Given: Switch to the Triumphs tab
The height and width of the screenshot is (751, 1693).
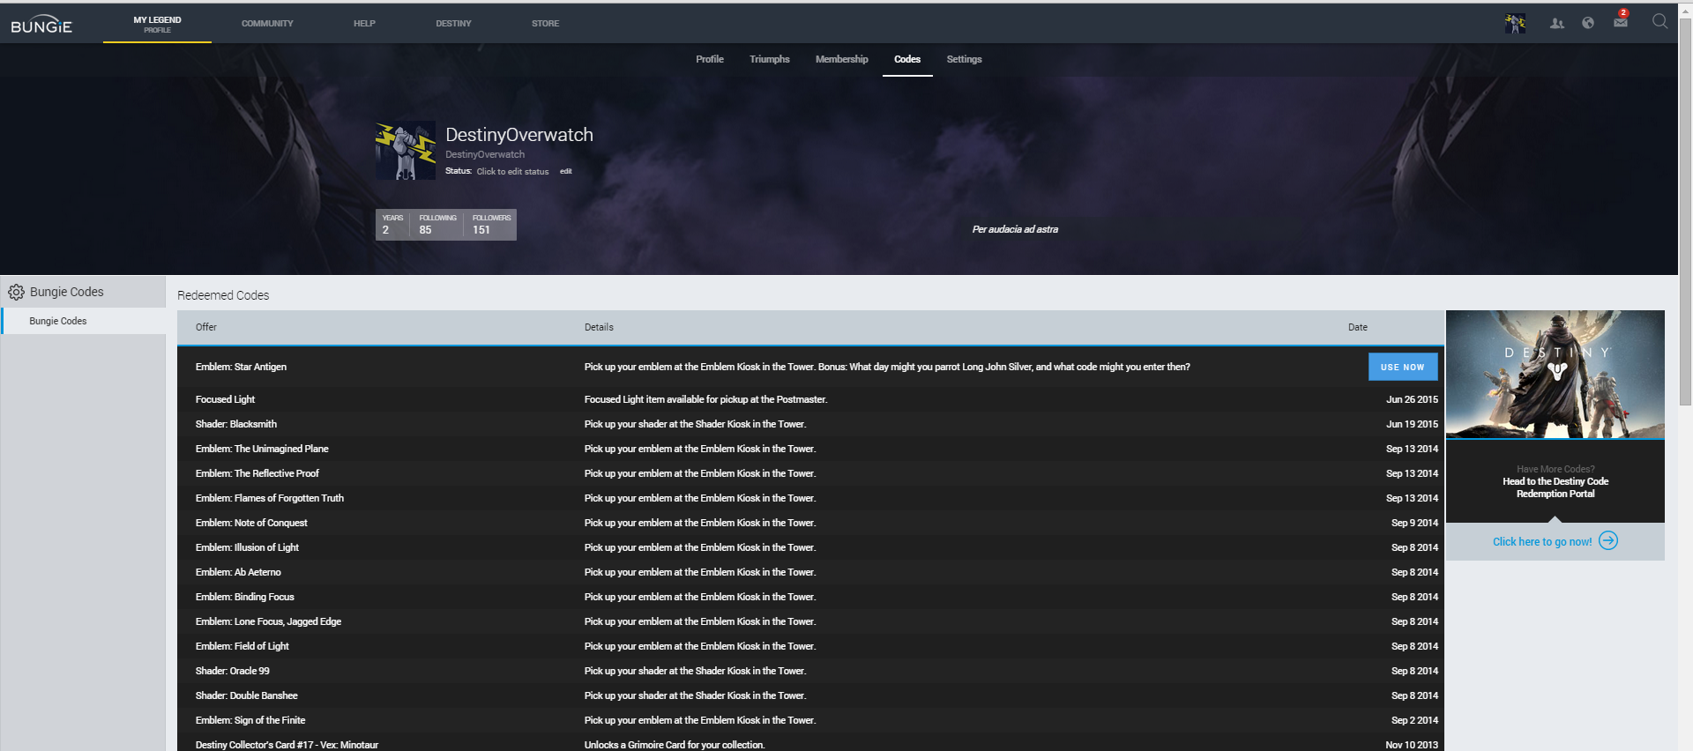Looking at the screenshot, I should [x=770, y=59].
